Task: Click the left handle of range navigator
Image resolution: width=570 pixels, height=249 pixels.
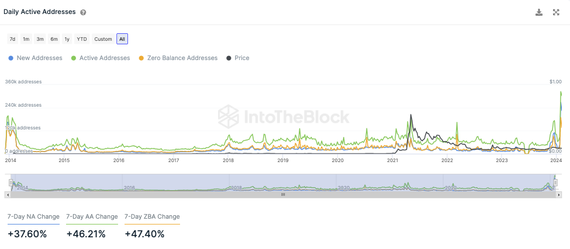Action: click(11, 183)
